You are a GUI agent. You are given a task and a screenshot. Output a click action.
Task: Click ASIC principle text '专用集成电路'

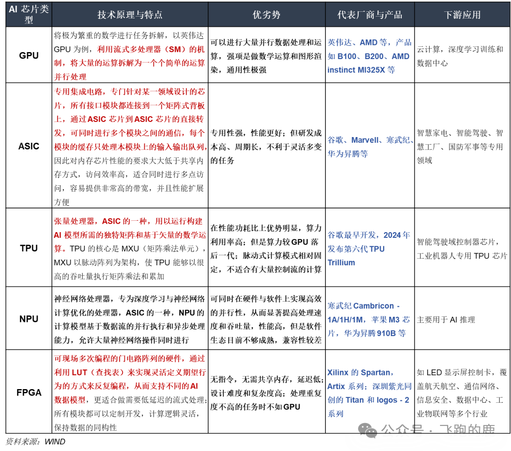[78, 92]
